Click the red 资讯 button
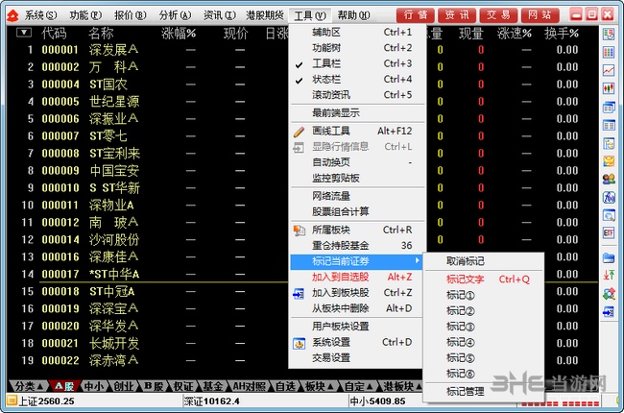 click(x=457, y=15)
